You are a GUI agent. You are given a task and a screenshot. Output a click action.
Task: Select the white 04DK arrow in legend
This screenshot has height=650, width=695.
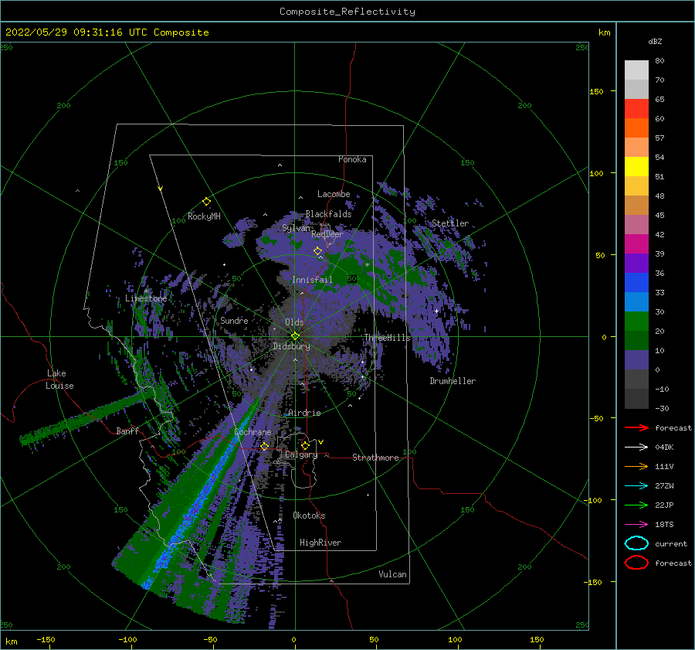coord(636,447)
